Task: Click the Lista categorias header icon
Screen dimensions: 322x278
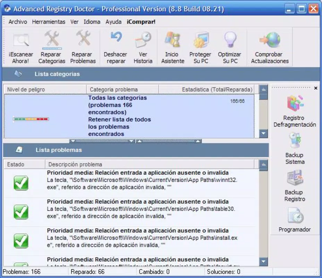Action: click(x=18, y=74)
